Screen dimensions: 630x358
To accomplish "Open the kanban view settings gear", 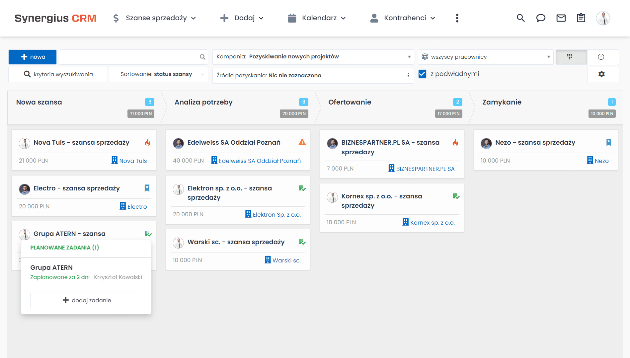I will pyautogui.click(x=602, y=74).
